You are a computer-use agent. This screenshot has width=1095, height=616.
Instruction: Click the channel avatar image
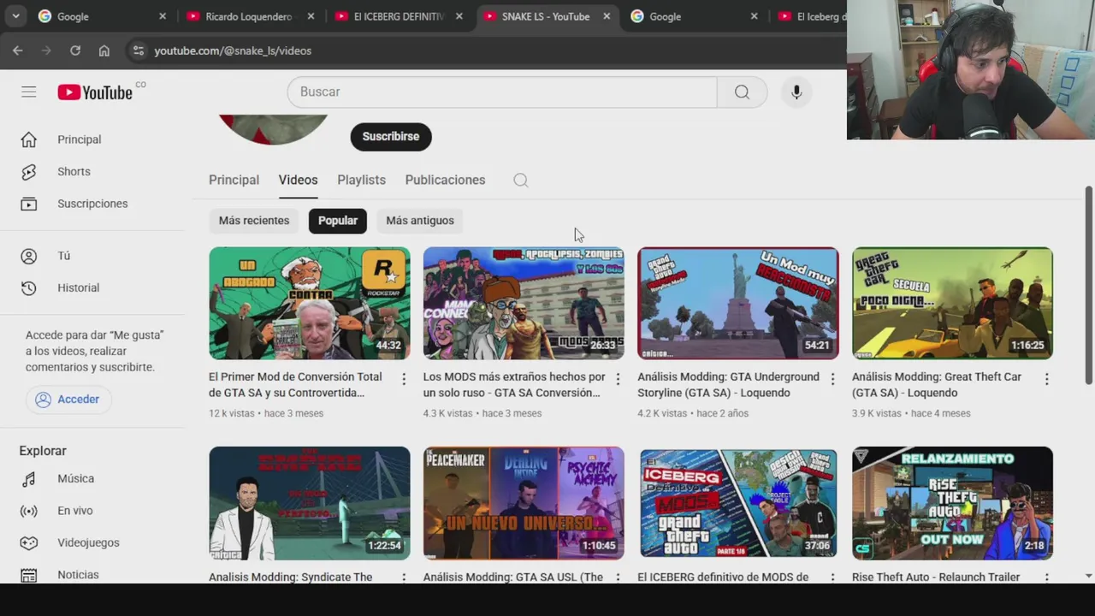(x=273, y=130)
